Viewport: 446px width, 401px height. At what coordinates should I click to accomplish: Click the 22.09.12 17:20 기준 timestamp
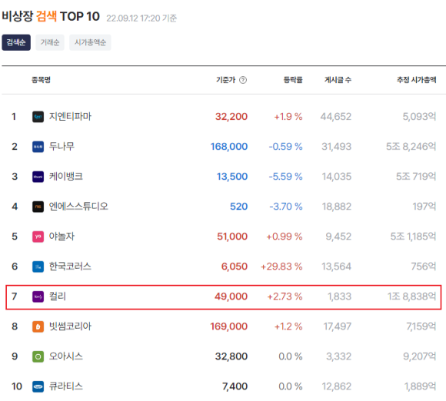click(141, 18)
